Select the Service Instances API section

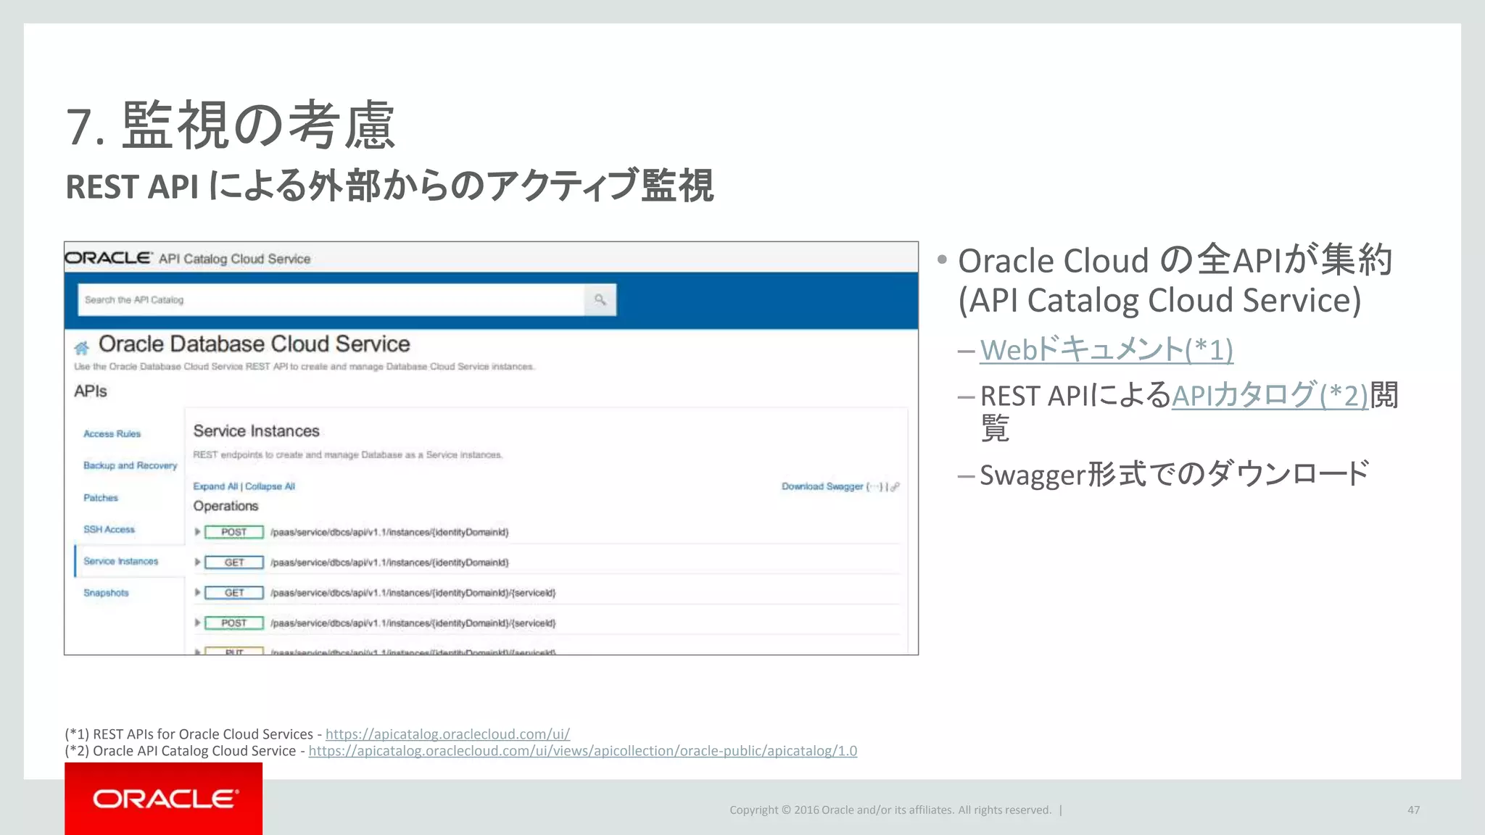[120, 561]
